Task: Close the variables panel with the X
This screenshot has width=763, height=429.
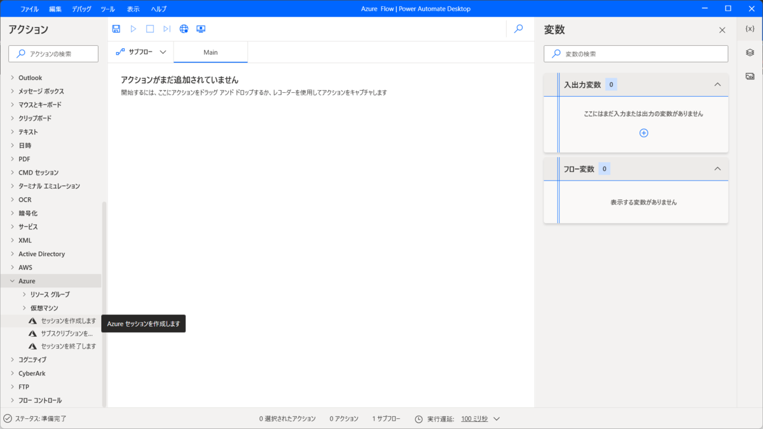Action: tap(722, 30)
